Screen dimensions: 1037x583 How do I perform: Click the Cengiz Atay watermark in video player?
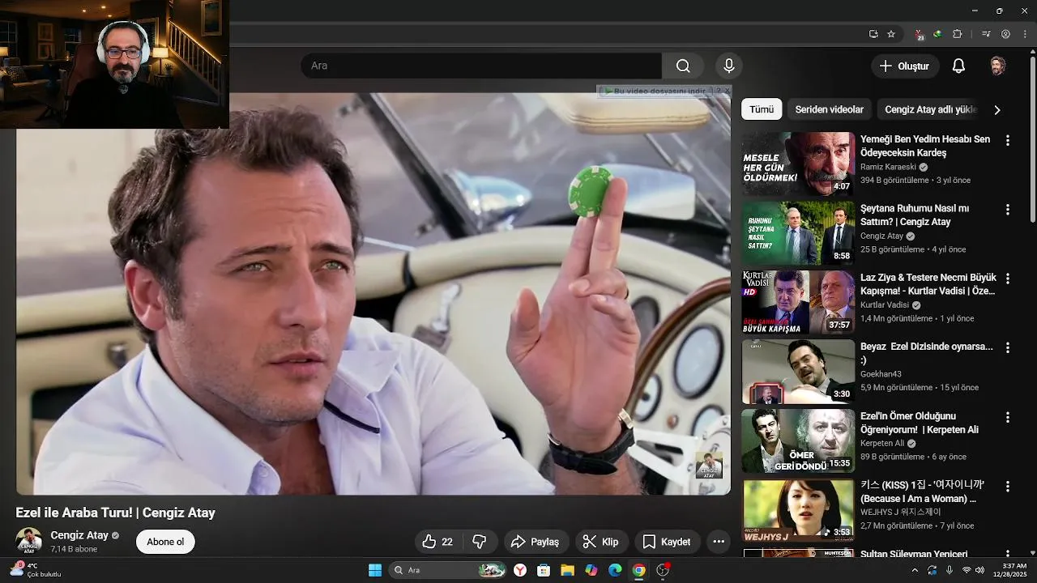[709, 466]
